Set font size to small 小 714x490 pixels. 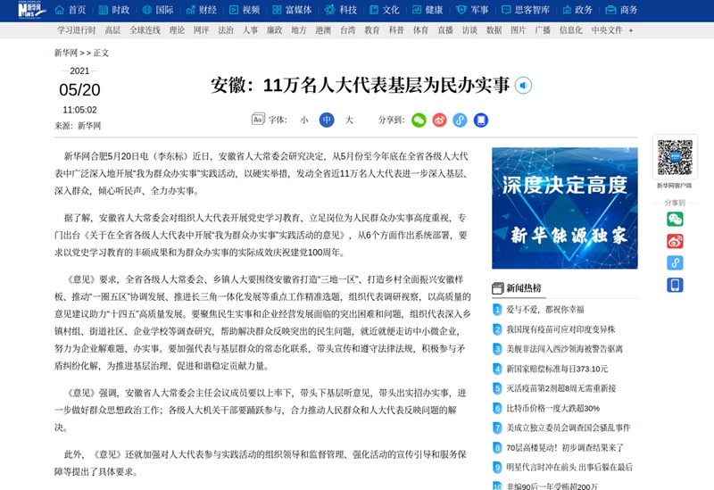304,120
